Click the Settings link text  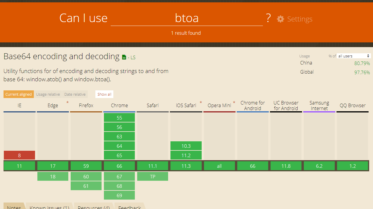coord(300,19)
